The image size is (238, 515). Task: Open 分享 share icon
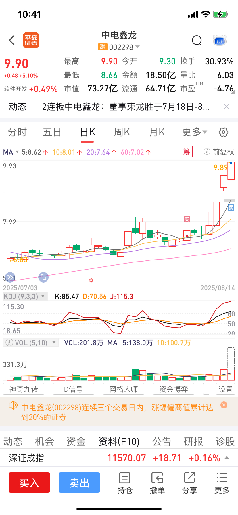click(x=190, y=483)
